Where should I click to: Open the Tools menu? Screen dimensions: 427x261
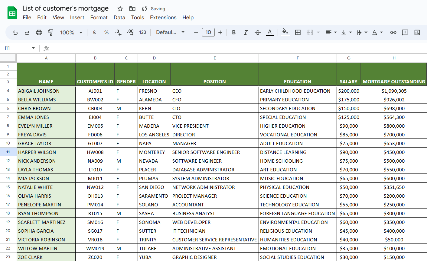(138, 18)
